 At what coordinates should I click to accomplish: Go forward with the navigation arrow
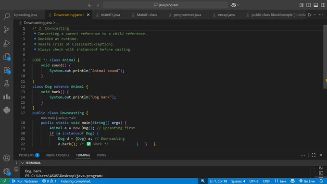(x=97, y=5)
